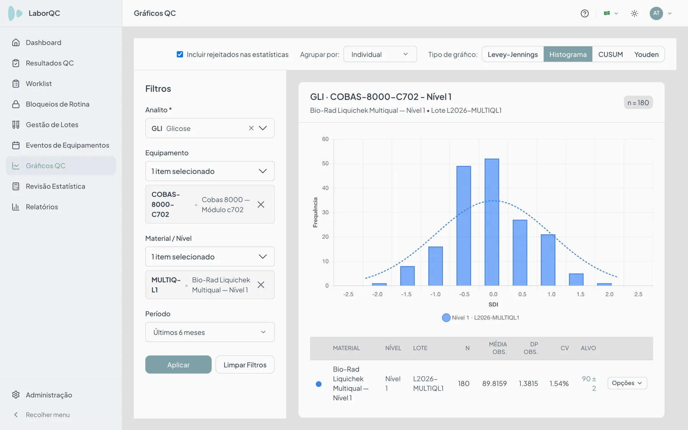The height and width of the screenshot is (430, 688).
Task: Open Worklist menu item text
Action: (x=39, y=84)
